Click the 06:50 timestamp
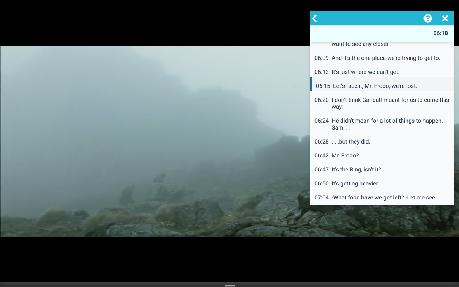 [322, 183]
